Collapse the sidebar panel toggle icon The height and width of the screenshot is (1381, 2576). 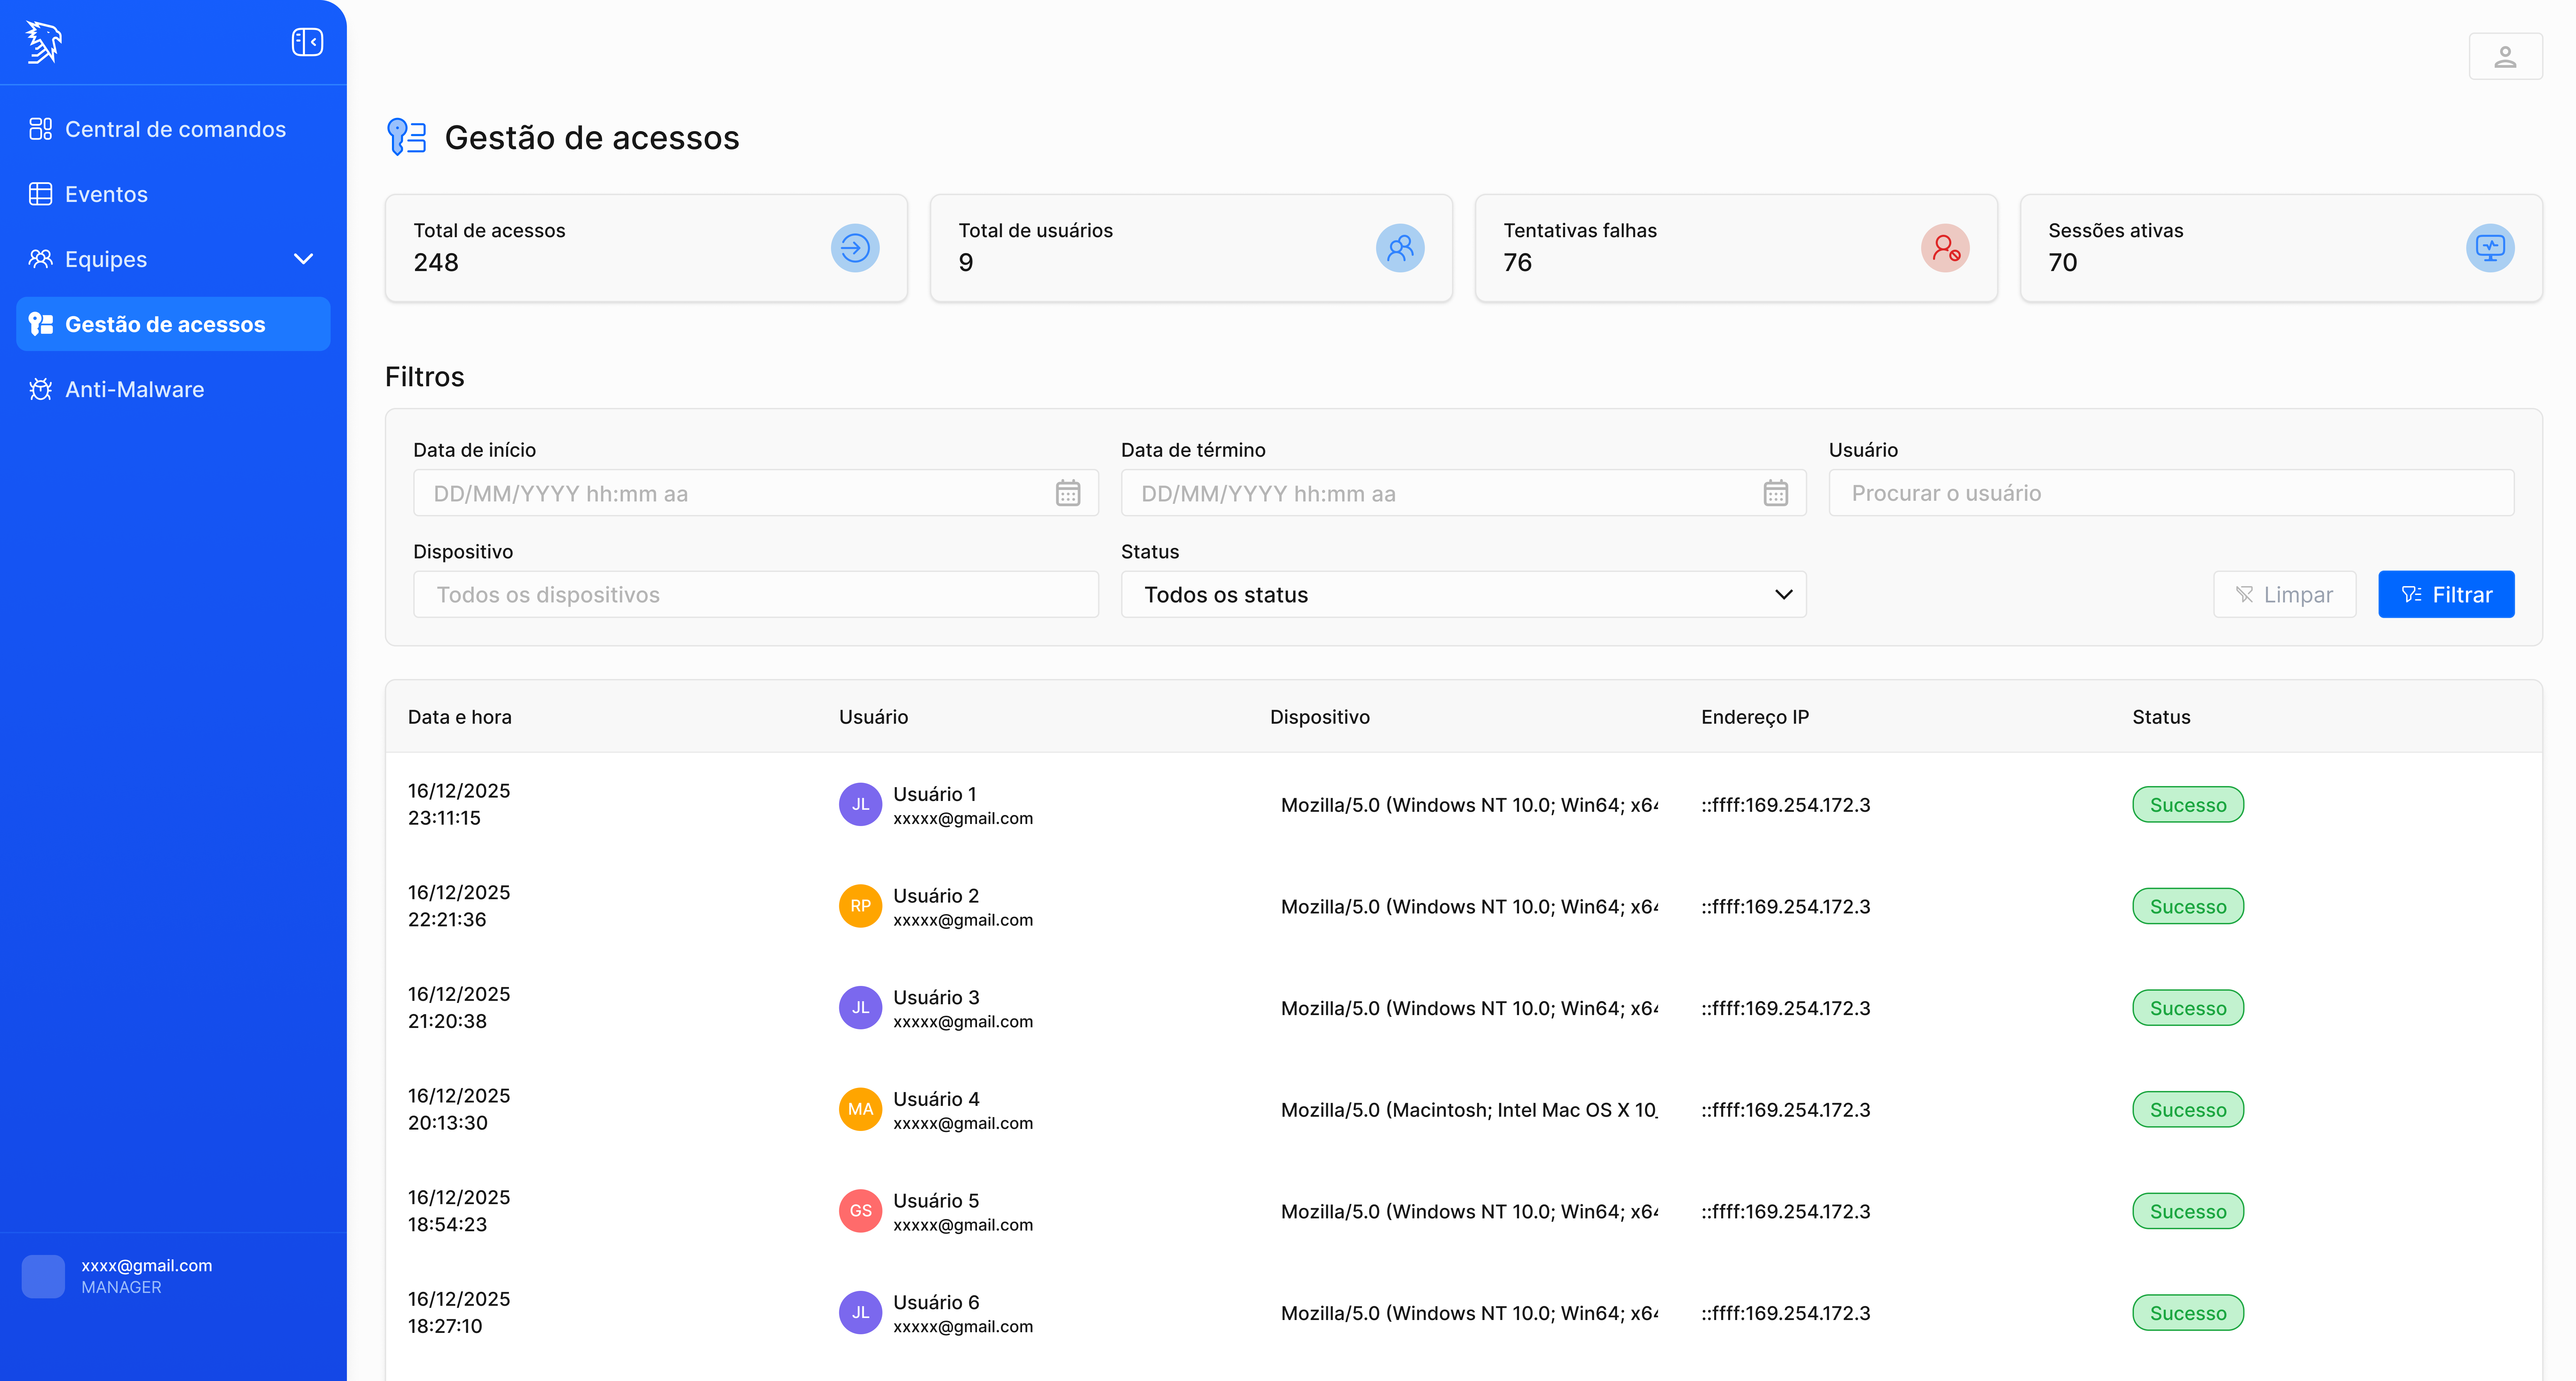point(307,42)
